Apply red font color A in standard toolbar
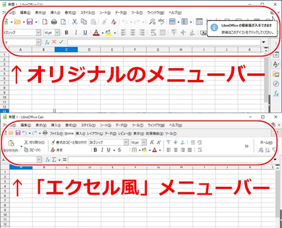The height and width of the screenshot is (228, 282). [96, 32]
